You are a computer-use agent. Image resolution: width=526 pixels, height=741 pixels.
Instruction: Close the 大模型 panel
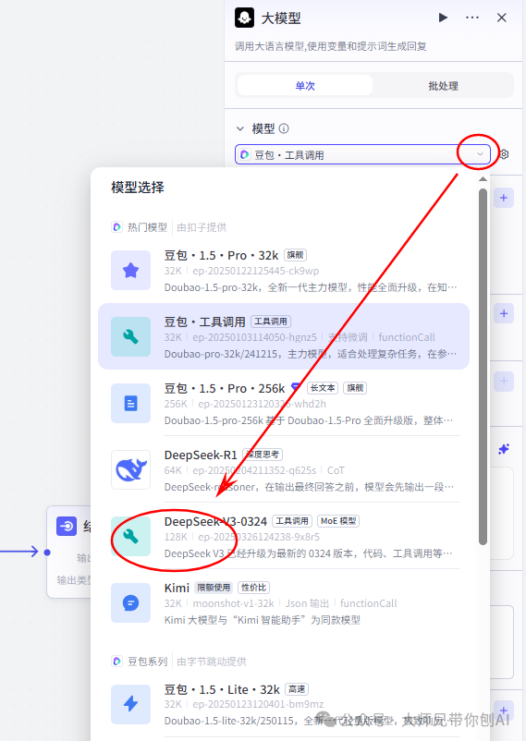[502, 18]
